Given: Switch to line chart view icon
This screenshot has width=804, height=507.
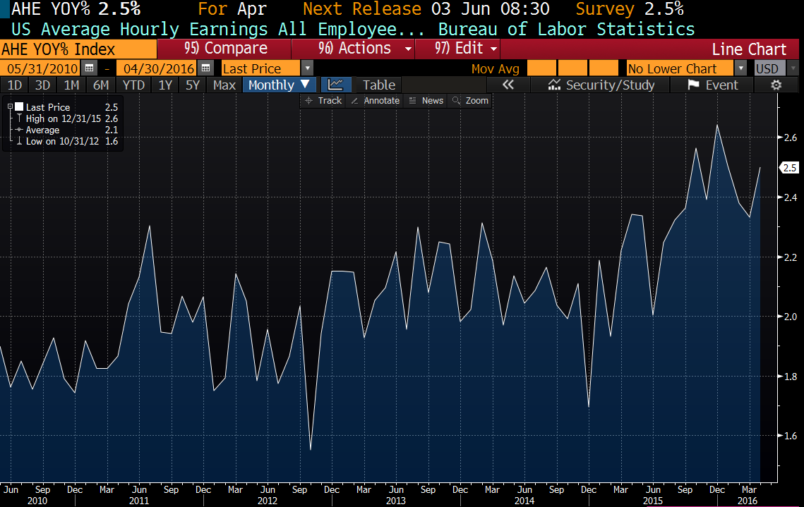Looking at the screenshot, I should 336,85.
